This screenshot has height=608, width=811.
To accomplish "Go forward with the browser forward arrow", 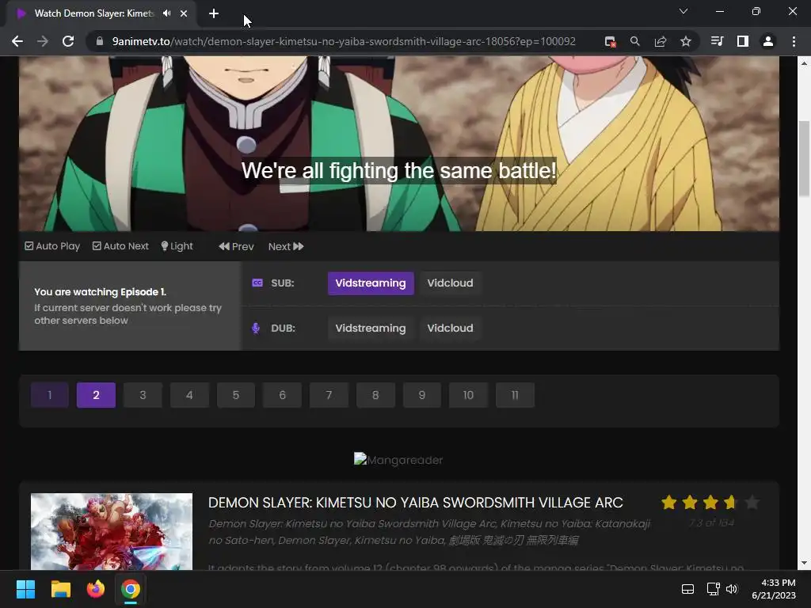I will point(43,41).
